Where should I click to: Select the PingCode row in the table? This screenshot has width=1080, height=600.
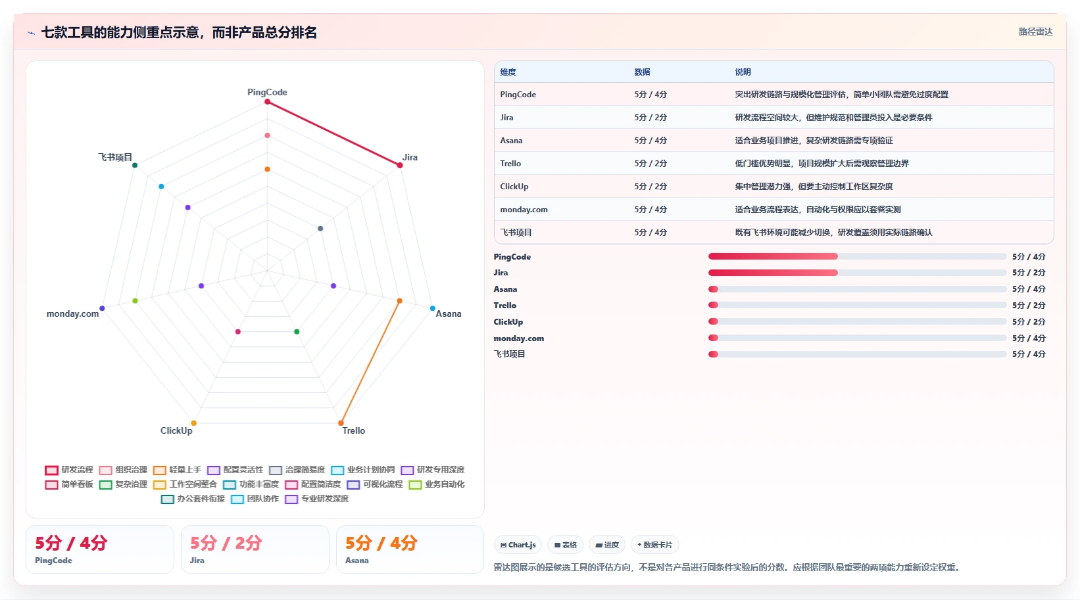(773, 95)
